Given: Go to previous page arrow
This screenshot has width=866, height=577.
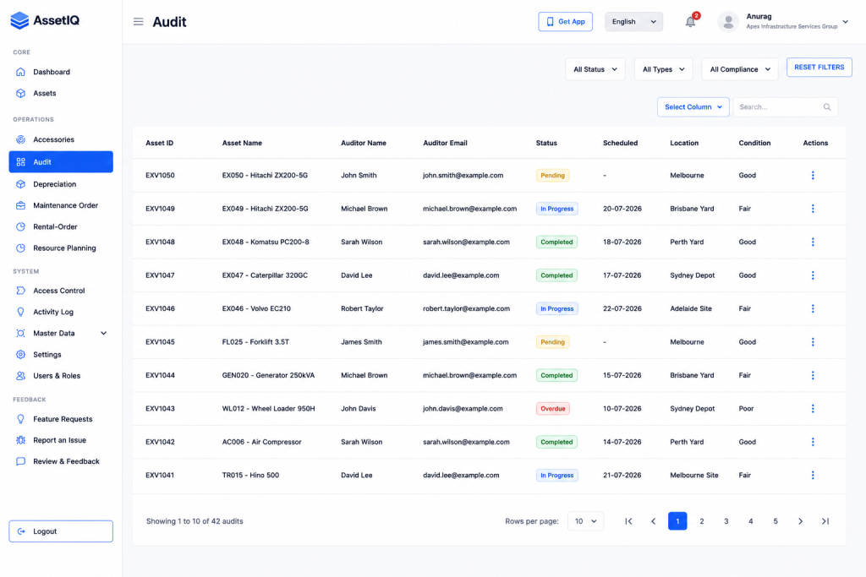Looking at the screenshot, I should [x=654, y=521].
